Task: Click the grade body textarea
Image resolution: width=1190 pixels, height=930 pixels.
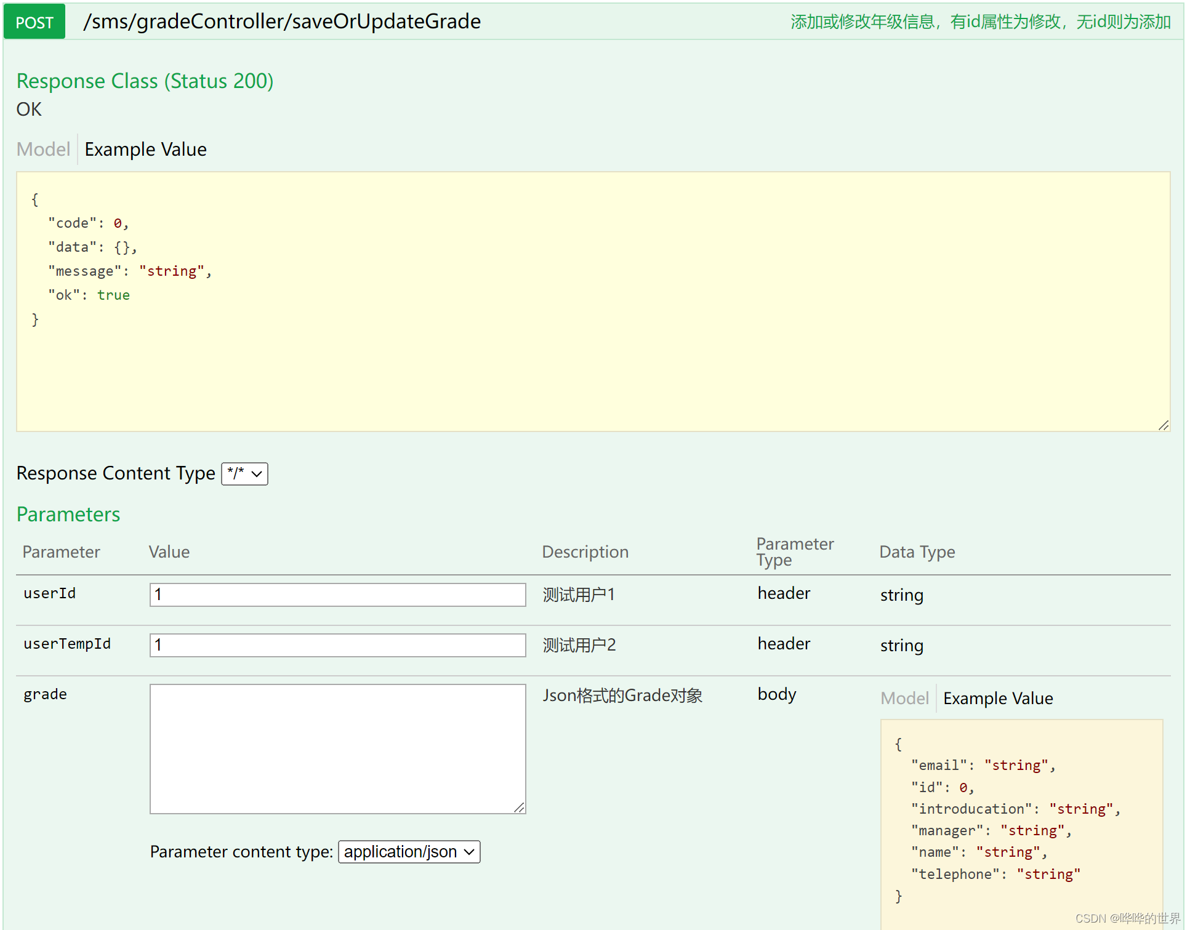Action: 337,748
